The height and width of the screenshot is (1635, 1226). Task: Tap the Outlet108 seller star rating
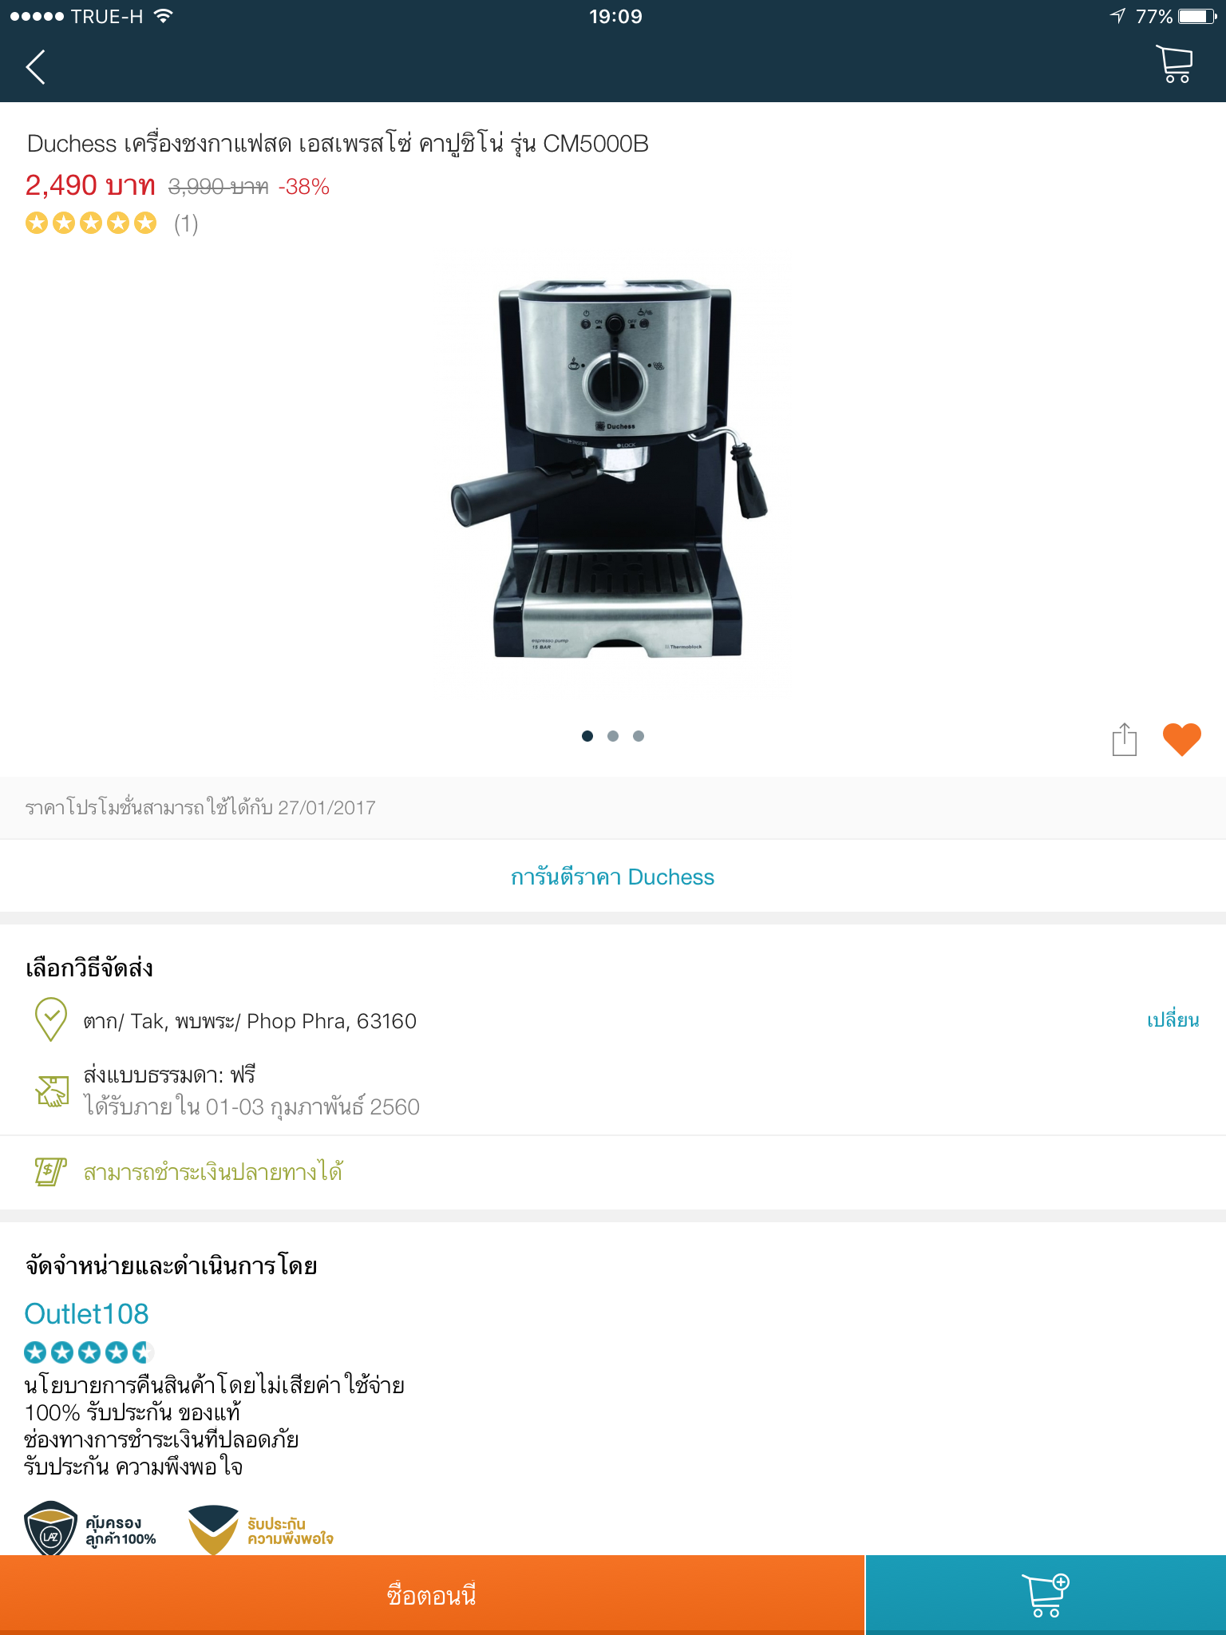(x=89, y=1352)
